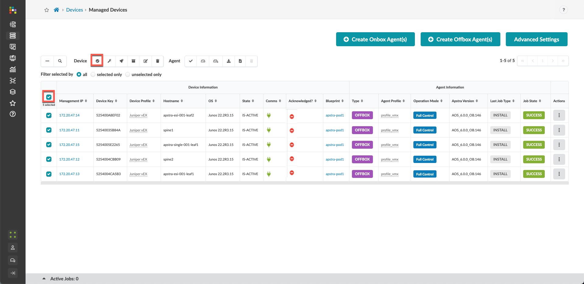
Task: Open the External Systems sidebar icon
Action: [13, 81]
